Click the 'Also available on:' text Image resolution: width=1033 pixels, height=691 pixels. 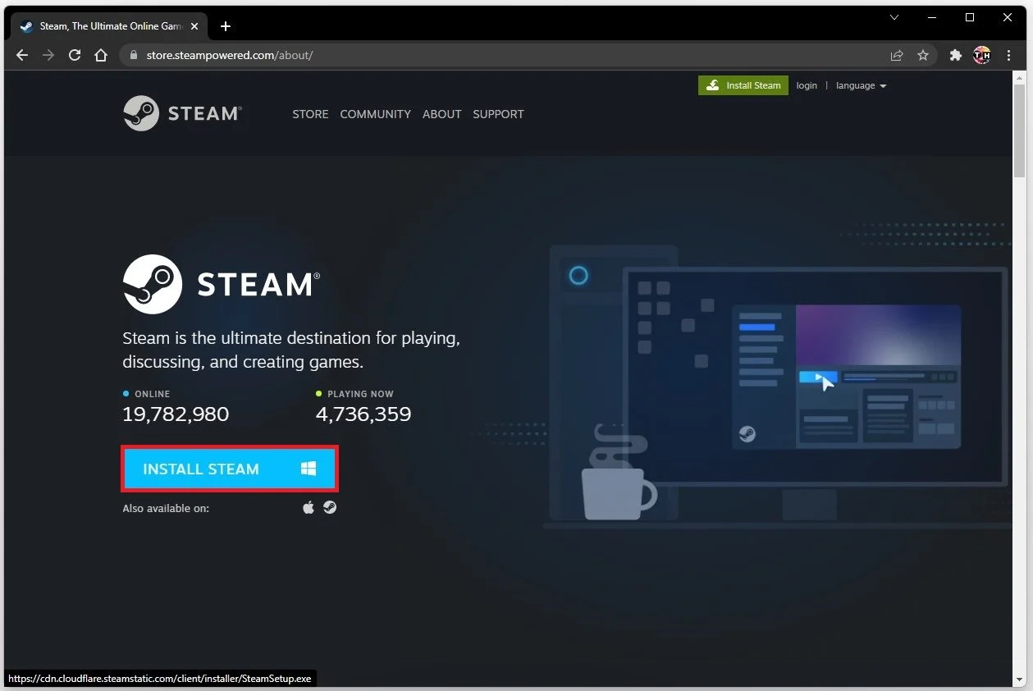click(166, 508)
